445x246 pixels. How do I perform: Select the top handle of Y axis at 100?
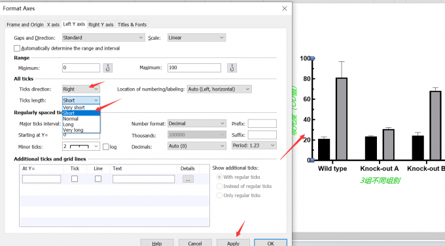coord(312,58)
